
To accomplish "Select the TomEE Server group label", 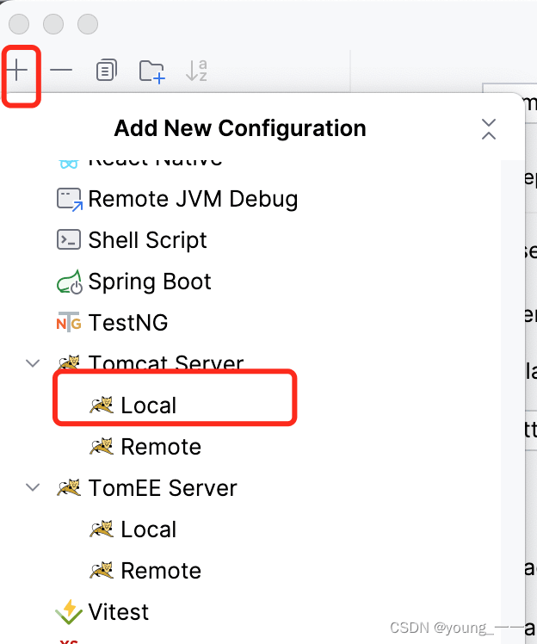I will (163, 488).
